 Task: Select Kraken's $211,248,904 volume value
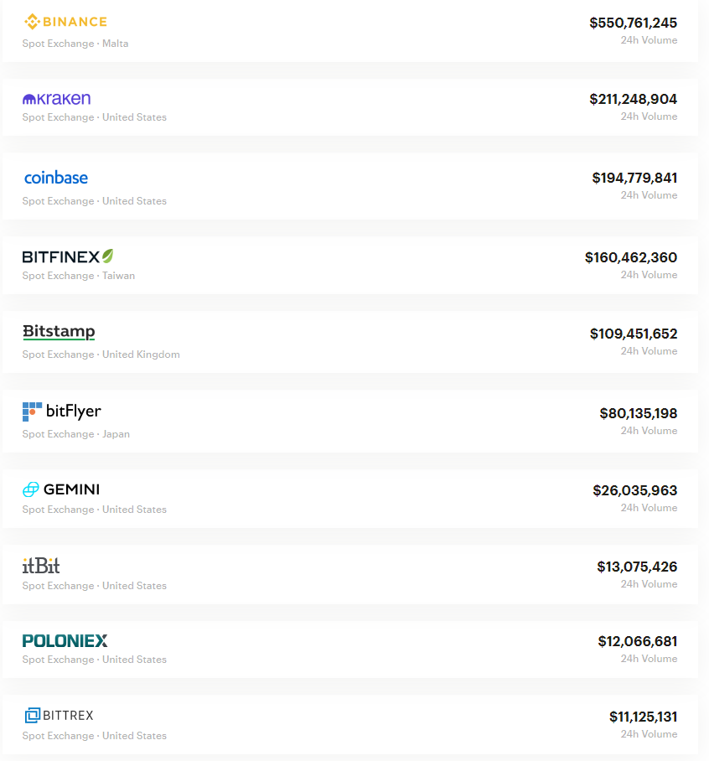click(x=633, y=99)
